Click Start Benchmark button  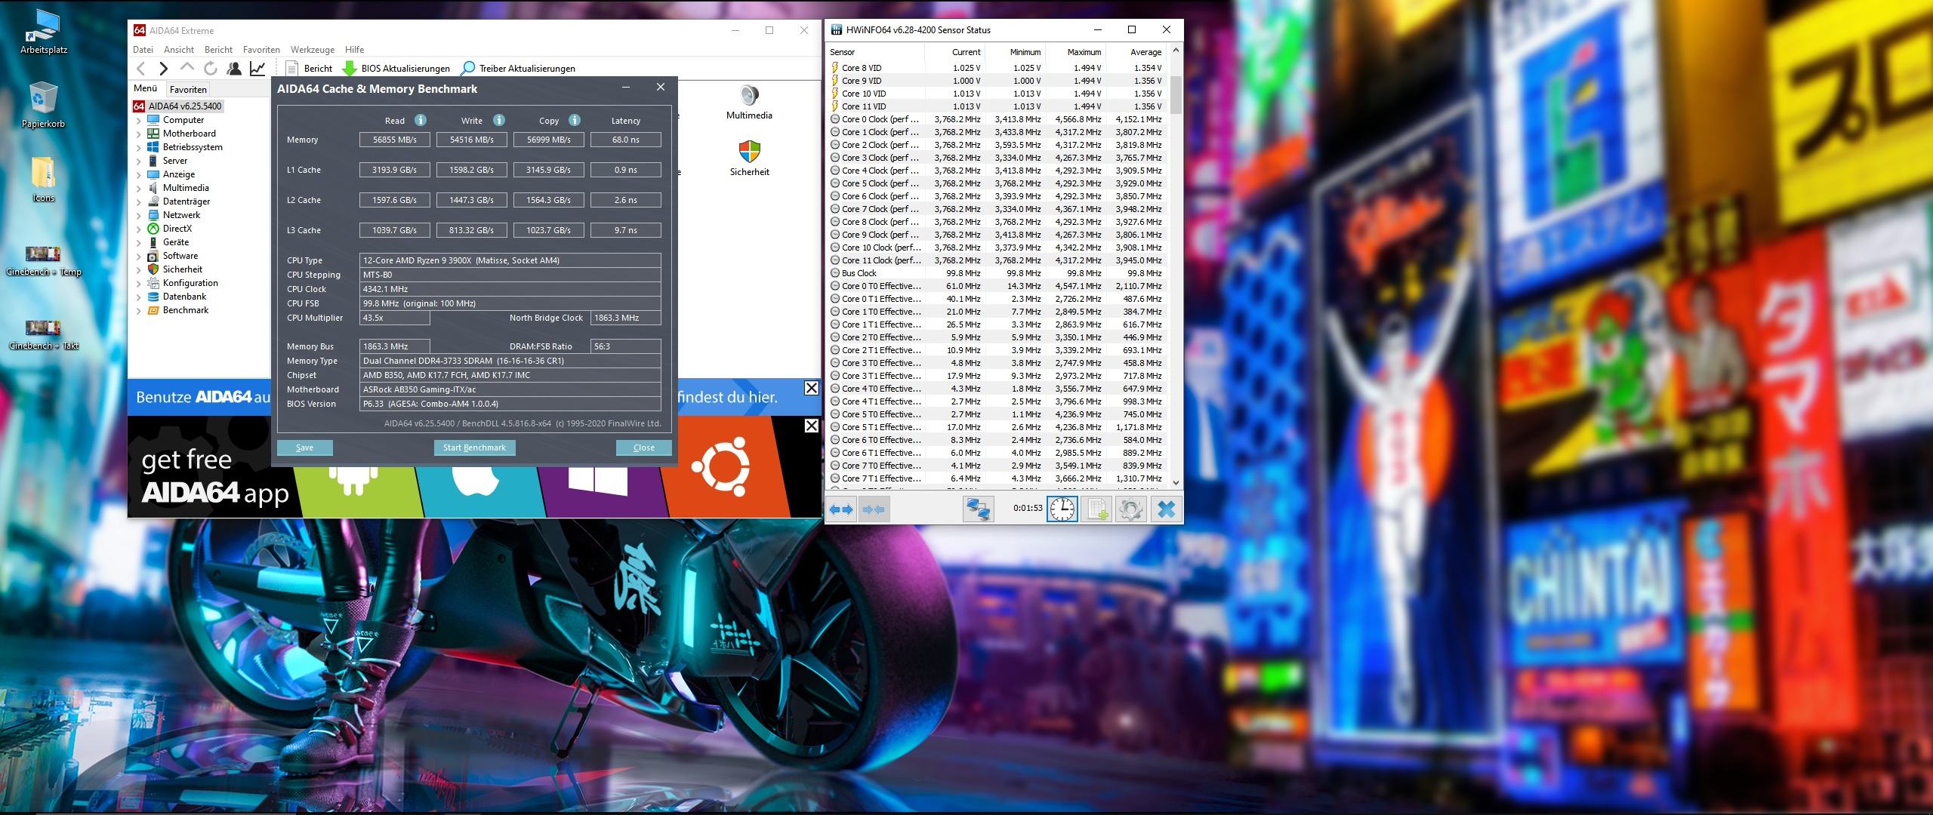coord(474,447)
